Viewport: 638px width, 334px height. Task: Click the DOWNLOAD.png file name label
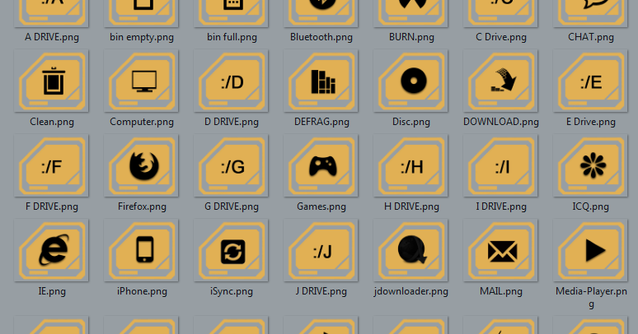coord(501,122)
